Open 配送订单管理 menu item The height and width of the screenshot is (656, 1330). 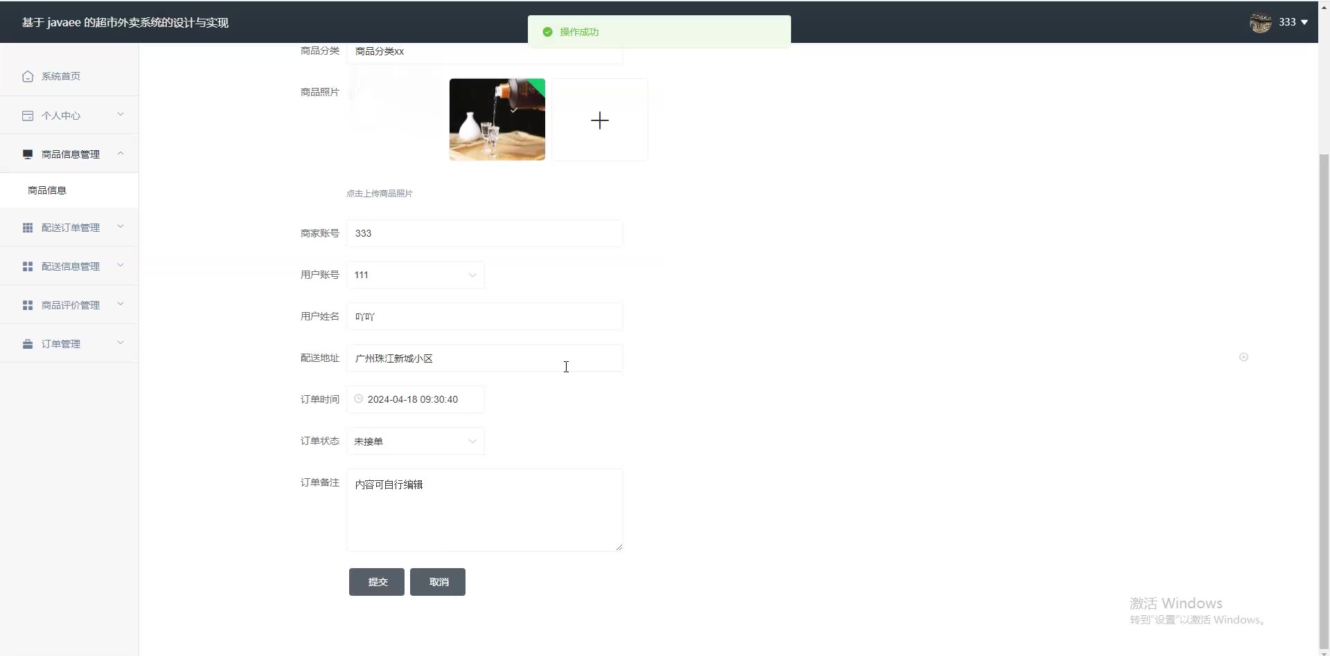coord(69,228)
